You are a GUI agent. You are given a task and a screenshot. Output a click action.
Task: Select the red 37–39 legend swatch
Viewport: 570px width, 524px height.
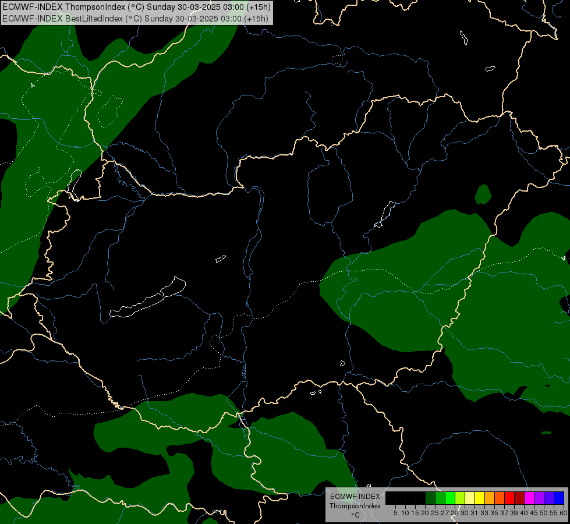pos(509,498)
